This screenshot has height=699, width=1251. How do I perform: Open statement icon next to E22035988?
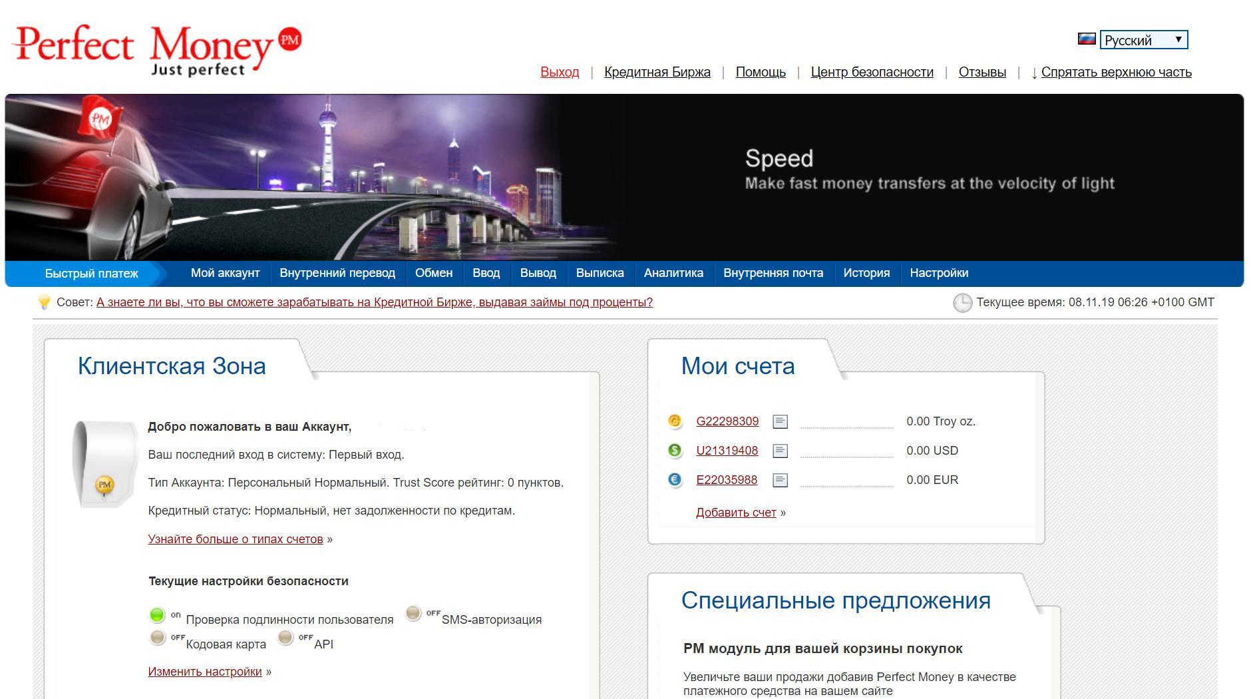[x=780, y=480]
